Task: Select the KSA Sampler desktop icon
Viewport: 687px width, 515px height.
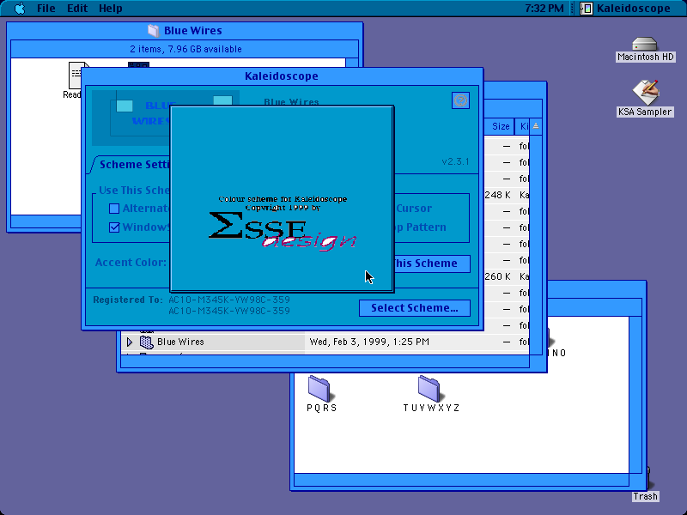Action: click(x=646, y=92)
